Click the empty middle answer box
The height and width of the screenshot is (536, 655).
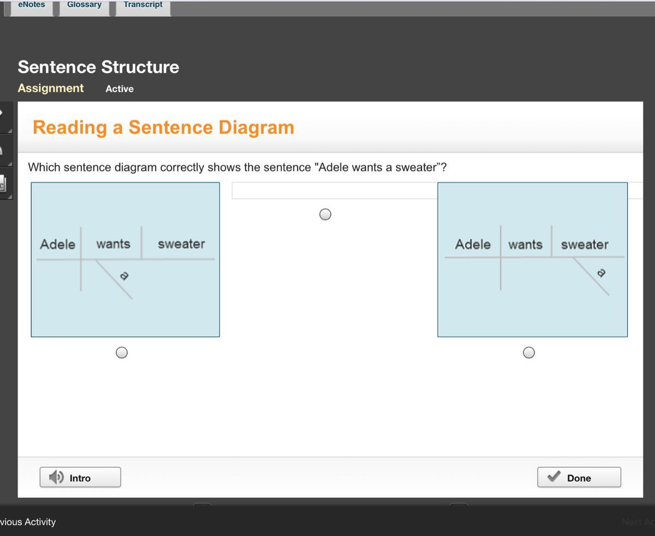[x=334, y=190]
